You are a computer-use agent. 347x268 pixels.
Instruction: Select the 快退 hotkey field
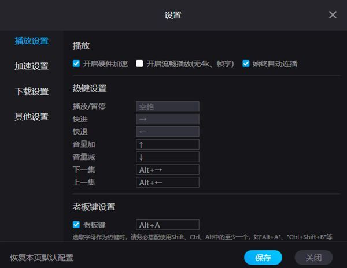click(x=167, y=132)
